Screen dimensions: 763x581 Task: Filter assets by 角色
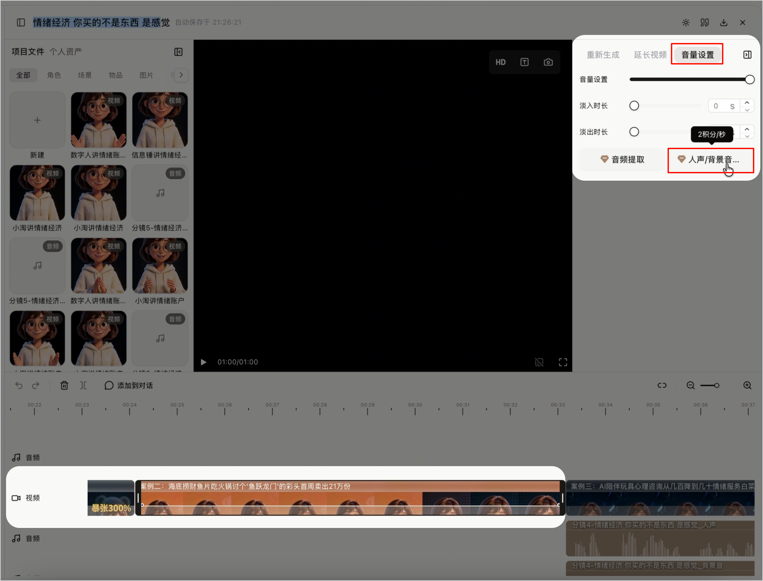(x=54, y=75)
